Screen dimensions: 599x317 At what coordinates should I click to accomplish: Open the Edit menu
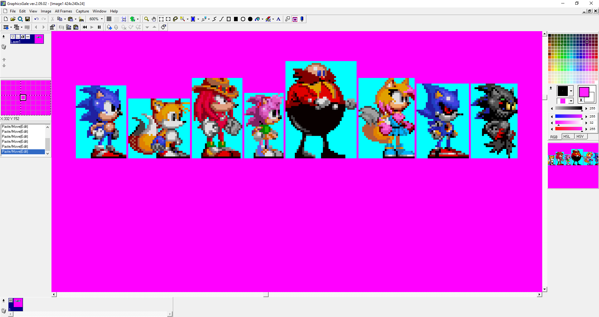click(x=22, y=11)
